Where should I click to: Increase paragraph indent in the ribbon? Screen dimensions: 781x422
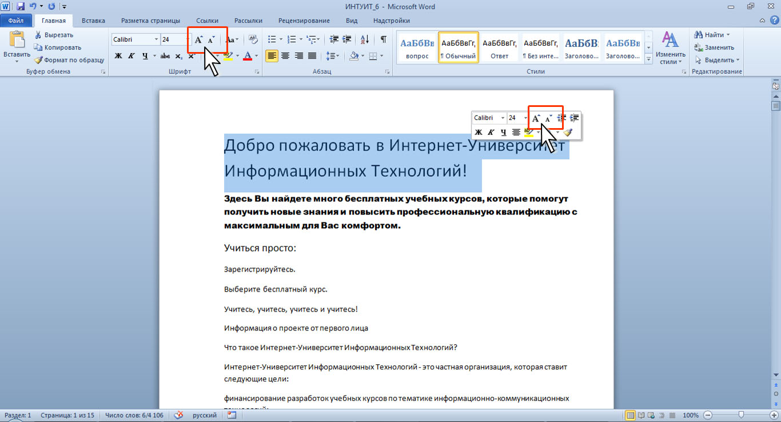(x=348, y=39)
